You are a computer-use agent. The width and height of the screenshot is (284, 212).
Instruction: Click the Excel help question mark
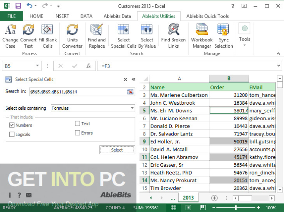(233, 6)
